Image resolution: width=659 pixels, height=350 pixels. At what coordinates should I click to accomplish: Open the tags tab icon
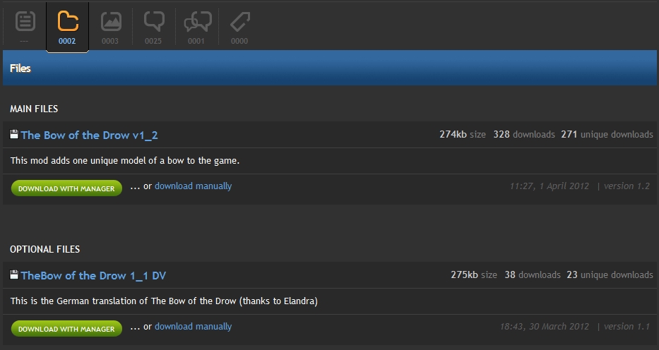[239, 21]
